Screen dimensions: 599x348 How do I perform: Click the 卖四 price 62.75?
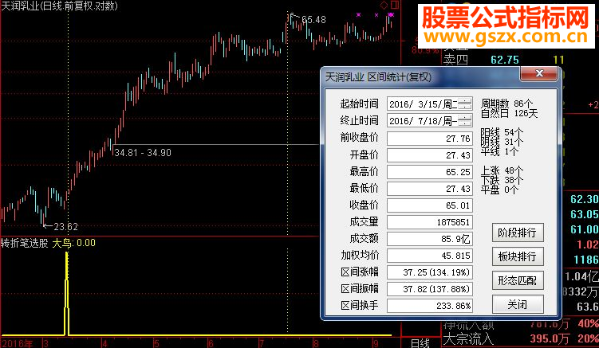(x=505, y=60)
